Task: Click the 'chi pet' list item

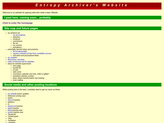Action: point(15,70)
